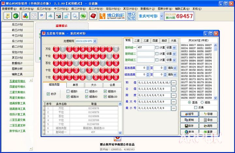235x153 pixels.
Task: Open the 博众购彩 banner link
Action: pyautogui.click(x=112, y=16)
